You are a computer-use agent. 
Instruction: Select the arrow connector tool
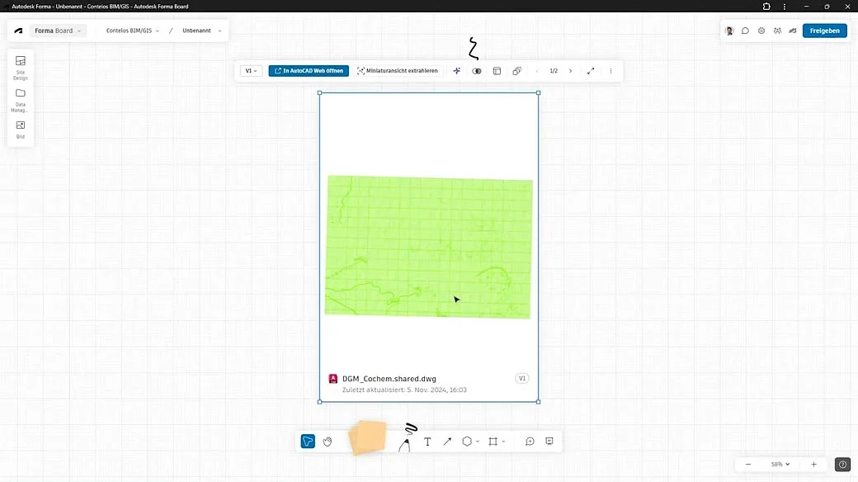(x=447, y=442)
